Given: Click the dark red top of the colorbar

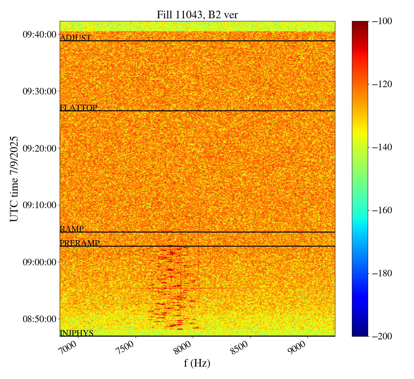Looking at the screenshot, I should coord(360,23).
